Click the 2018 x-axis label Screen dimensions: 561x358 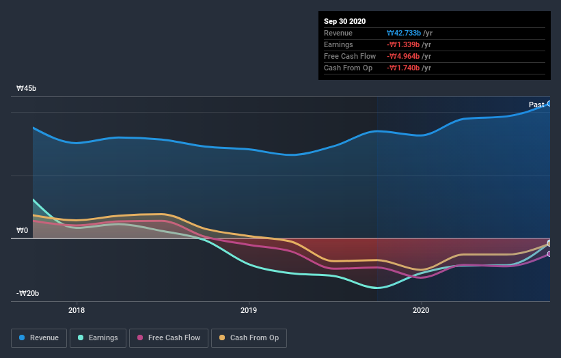[77, 310]
